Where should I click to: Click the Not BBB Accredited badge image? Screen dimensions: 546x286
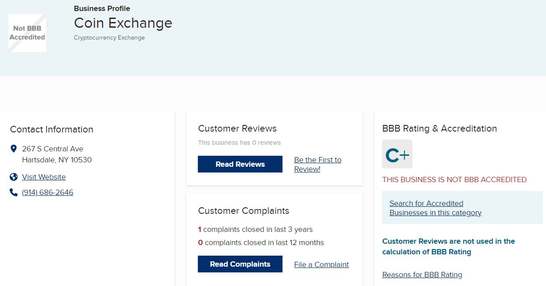point(27,33)
